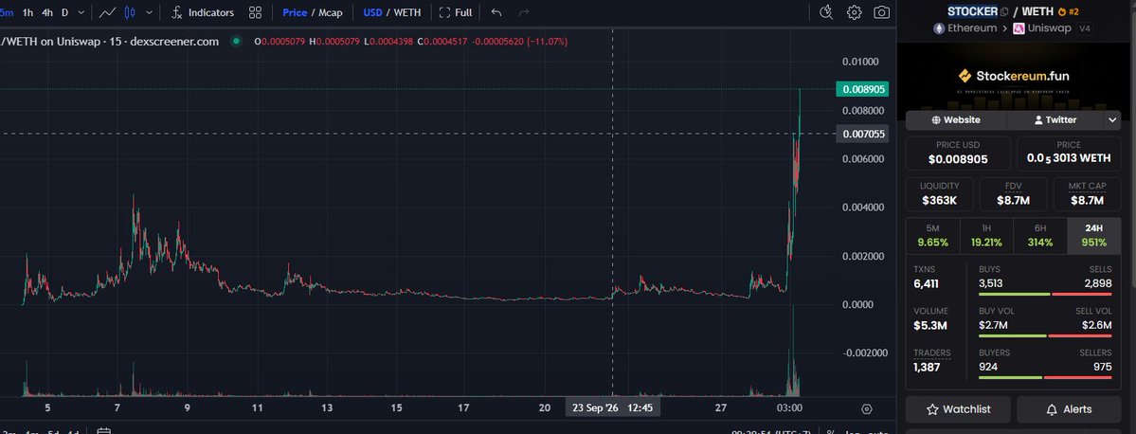Take a chart snapshot with camera icon
The image size is (1136, 434).
[882, 12]
